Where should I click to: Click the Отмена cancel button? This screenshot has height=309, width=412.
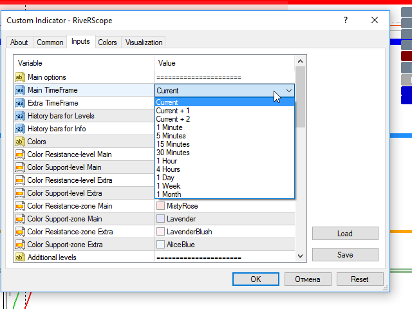tap(308, 279)
